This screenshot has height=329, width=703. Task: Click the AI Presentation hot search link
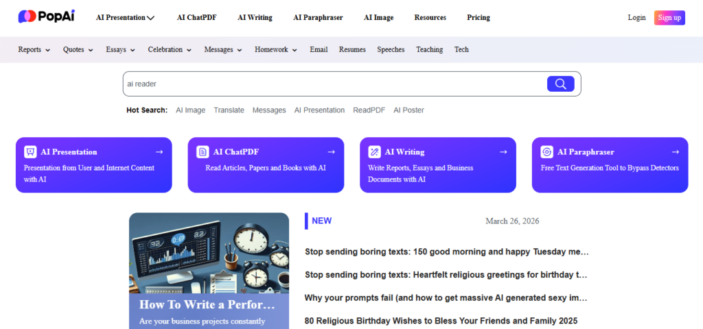click(319, 110)
